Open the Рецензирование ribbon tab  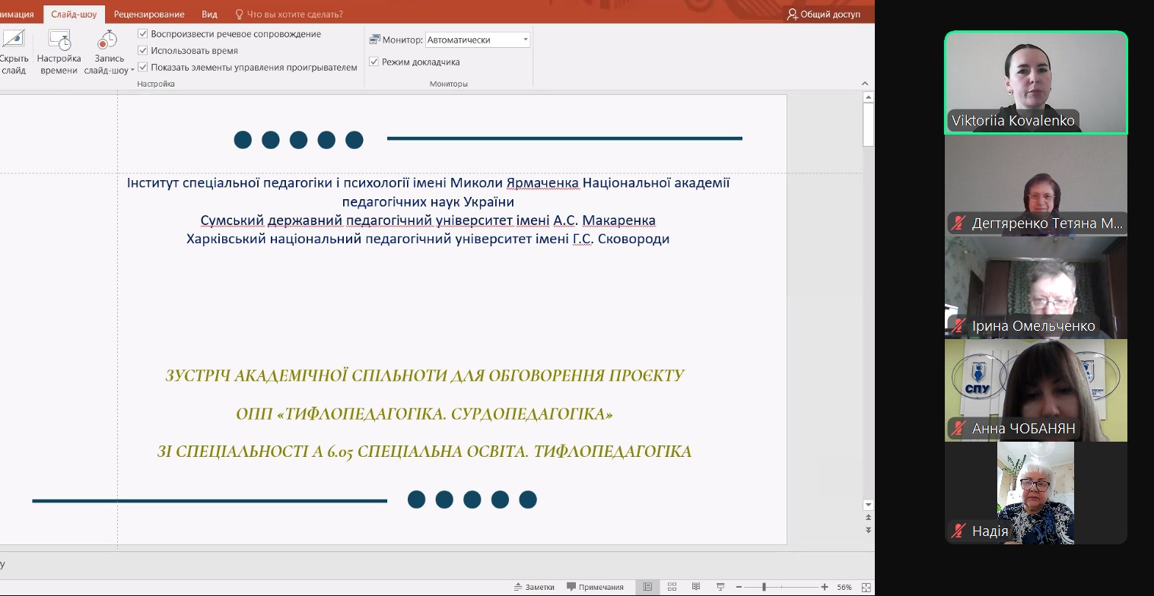pyautogui.click(x=149, y=14)
